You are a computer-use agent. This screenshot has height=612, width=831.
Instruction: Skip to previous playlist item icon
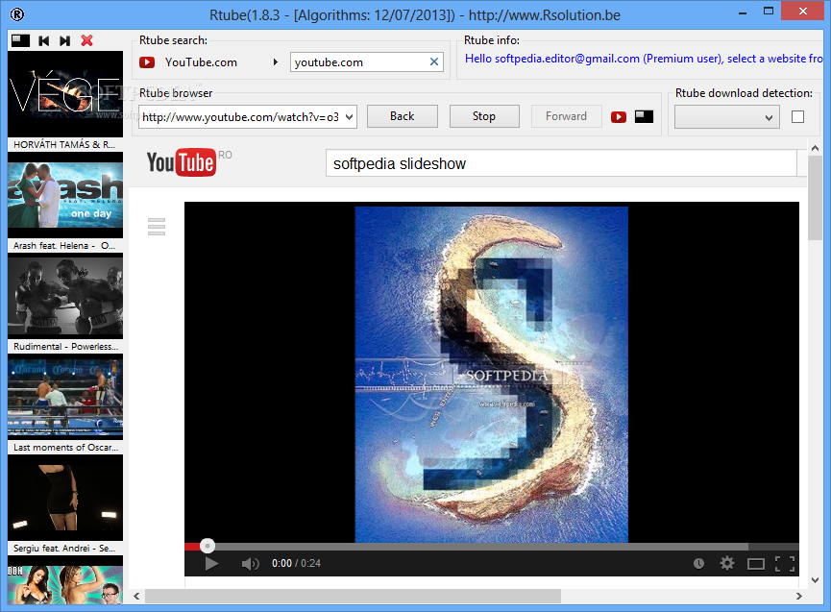tap(44, 40)
